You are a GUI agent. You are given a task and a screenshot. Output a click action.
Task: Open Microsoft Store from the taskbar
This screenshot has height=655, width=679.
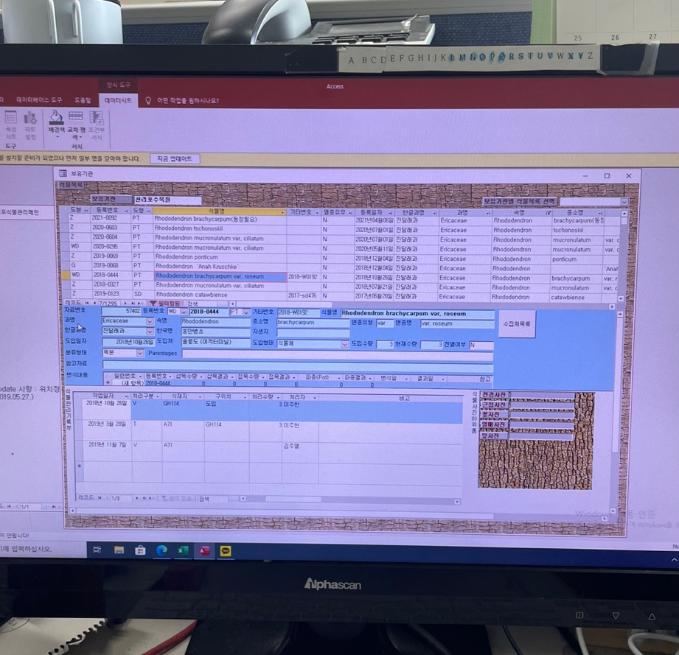[140, 550]
